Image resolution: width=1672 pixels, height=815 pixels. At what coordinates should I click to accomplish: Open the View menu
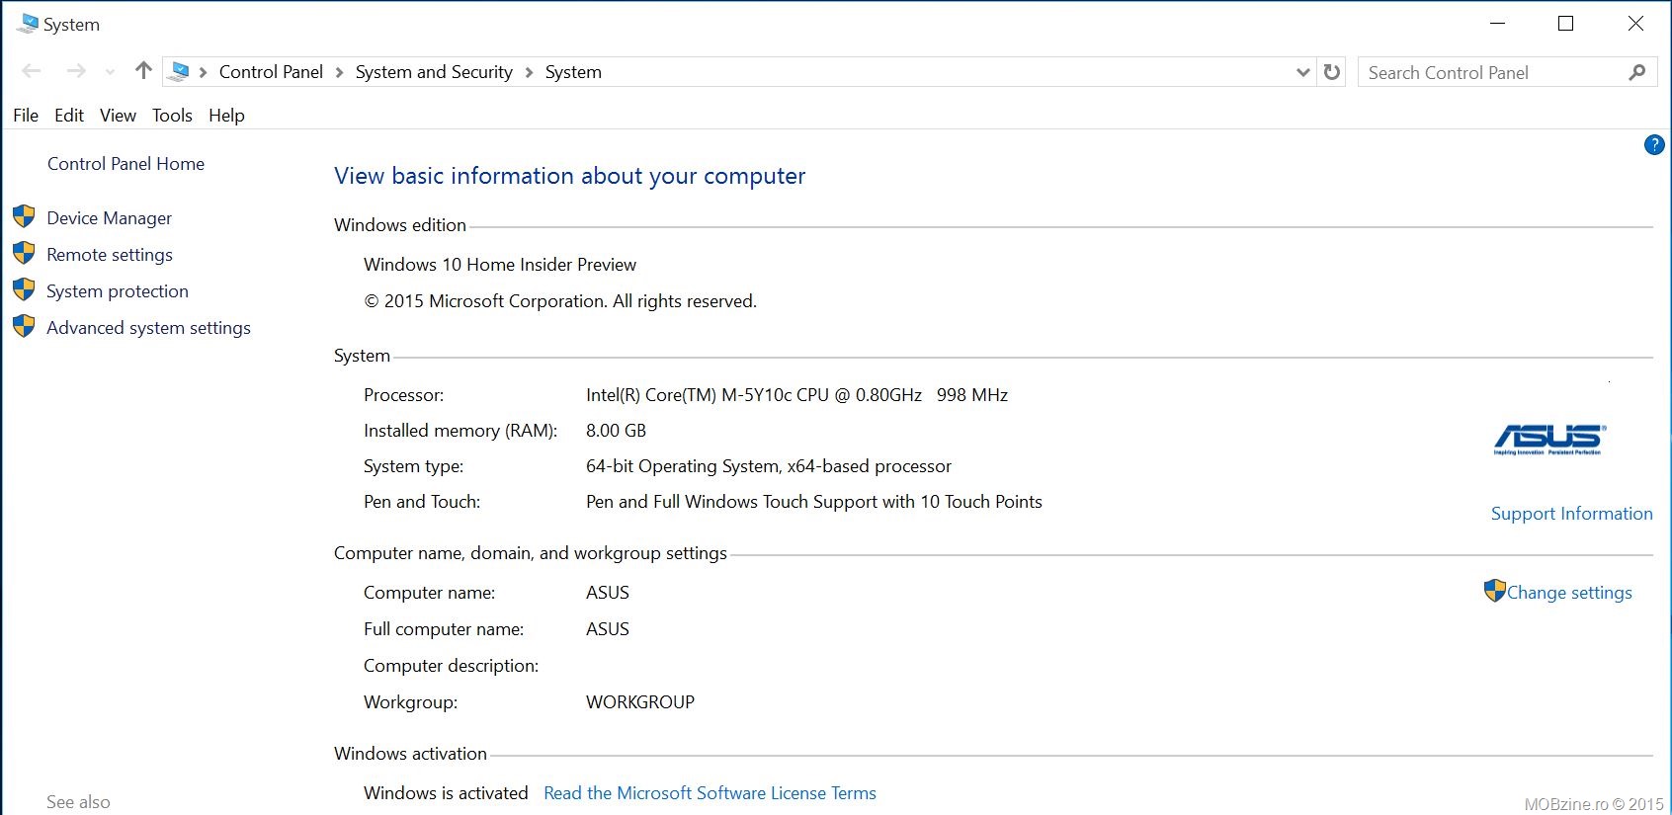tap(118, 116)
